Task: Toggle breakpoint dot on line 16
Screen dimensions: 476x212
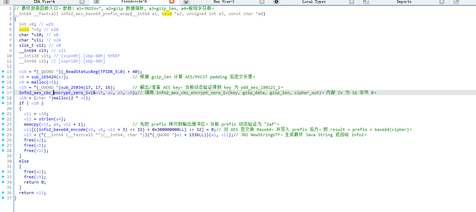Action: coord(3,87)
